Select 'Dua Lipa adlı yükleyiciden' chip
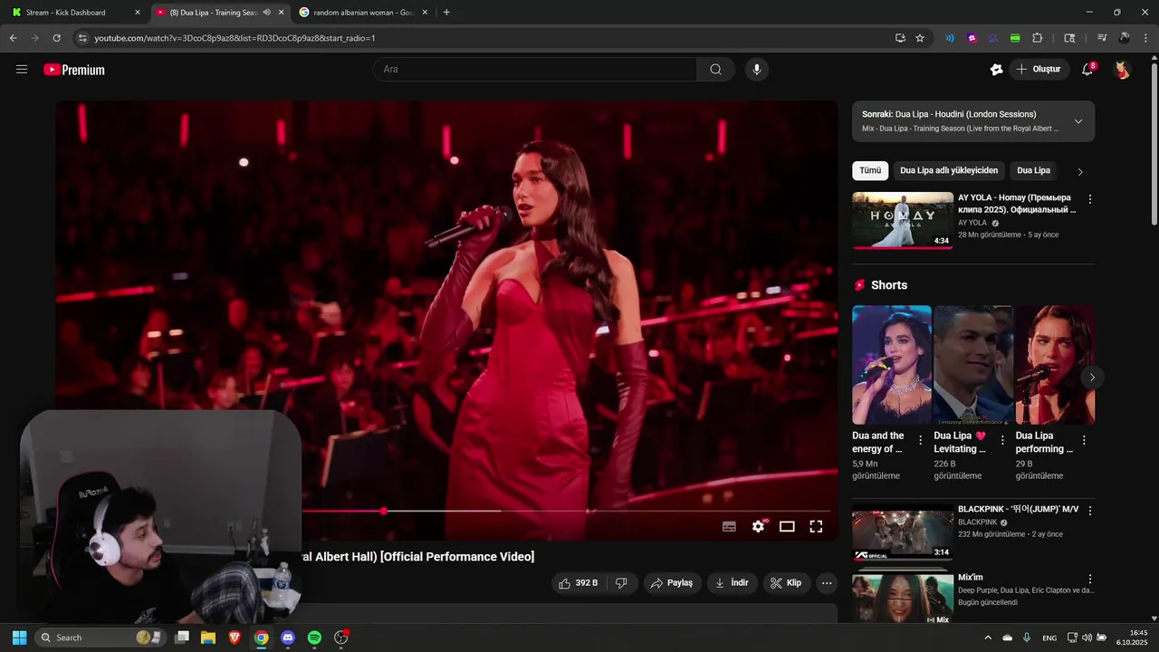This screenshot has height=652, width=1159. coord(949,170)
